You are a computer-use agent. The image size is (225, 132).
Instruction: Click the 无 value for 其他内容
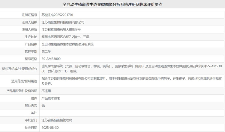(43, 105)
